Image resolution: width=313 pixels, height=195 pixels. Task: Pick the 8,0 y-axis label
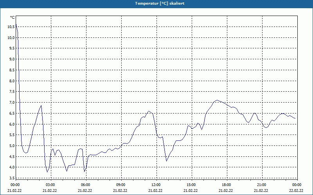coord(12,81)
